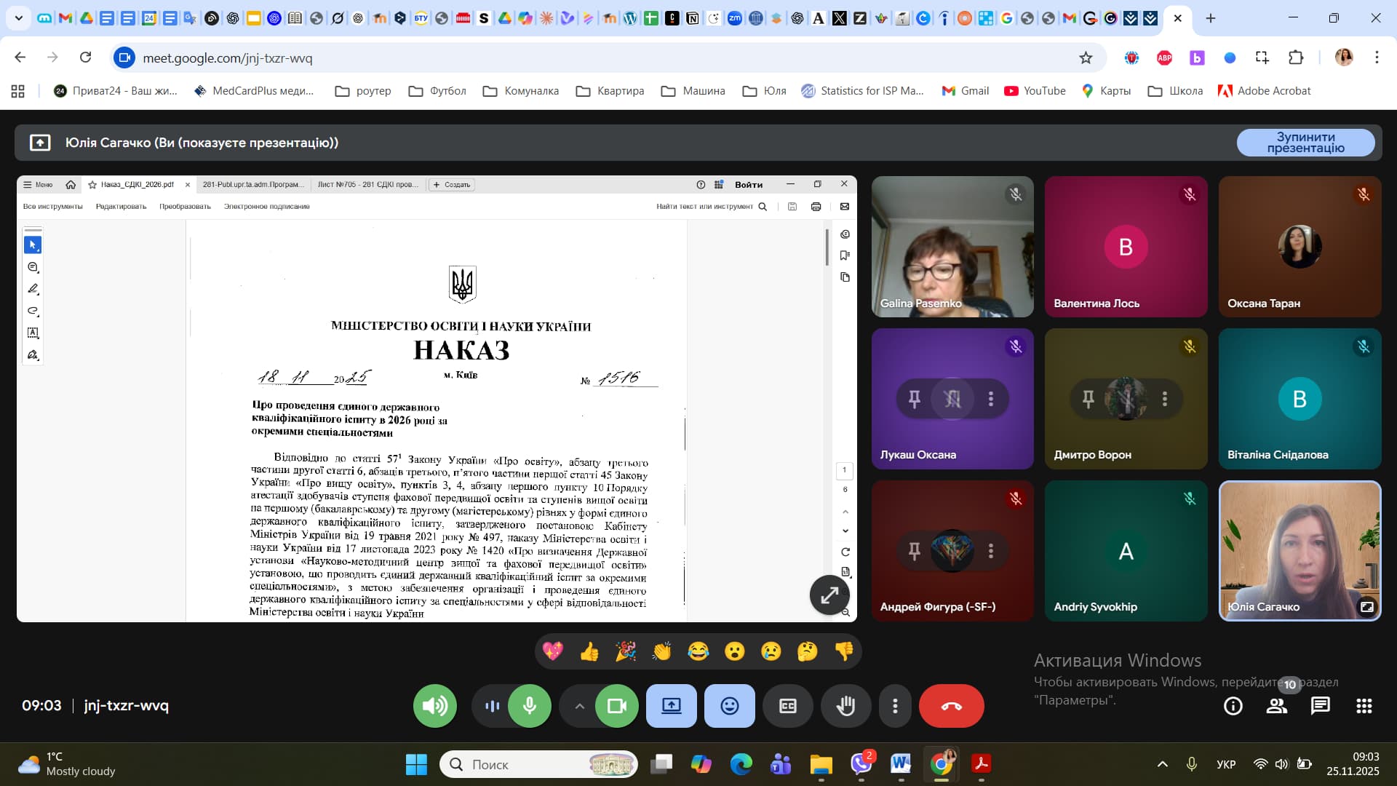Open the Комуналка bookmarks folder
1397x786 pixels.
[521, 91]
